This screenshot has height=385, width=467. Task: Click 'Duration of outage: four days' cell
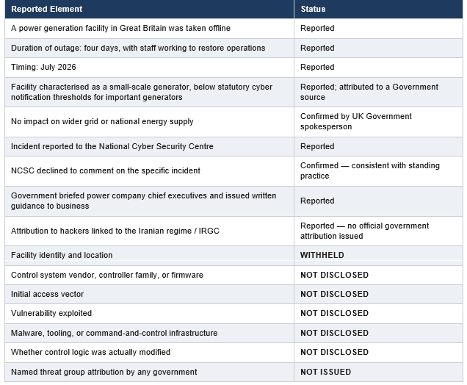149,48
